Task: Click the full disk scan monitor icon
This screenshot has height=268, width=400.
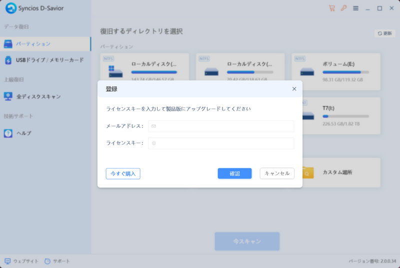Action: click(8, 96)
